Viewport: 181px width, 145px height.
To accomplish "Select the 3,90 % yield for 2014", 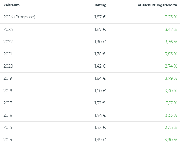I will pos(171,139).
